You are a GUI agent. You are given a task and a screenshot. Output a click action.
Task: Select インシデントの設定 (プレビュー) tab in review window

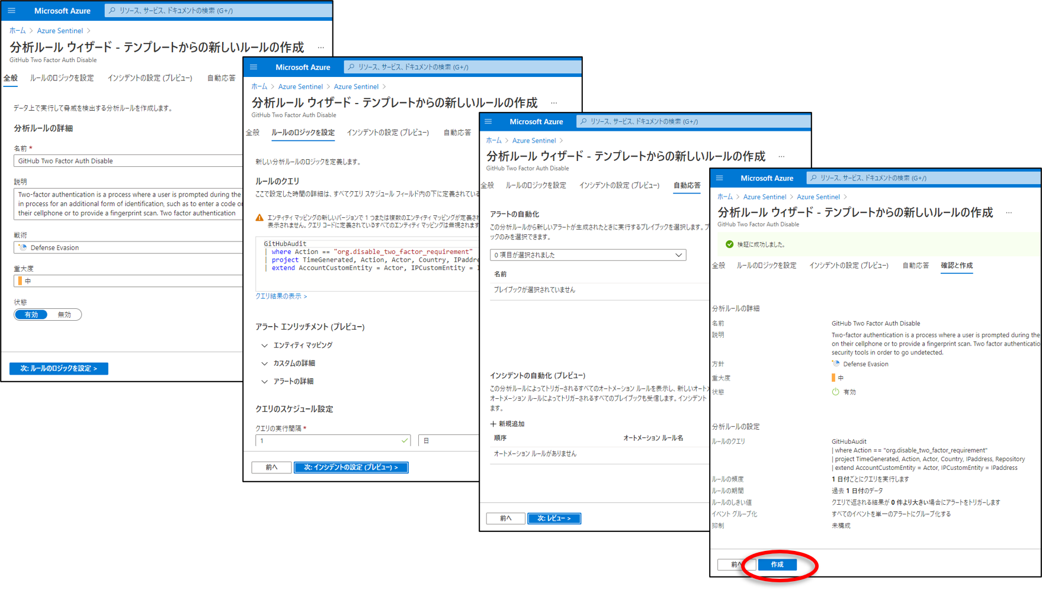click(x=849, y=266)
